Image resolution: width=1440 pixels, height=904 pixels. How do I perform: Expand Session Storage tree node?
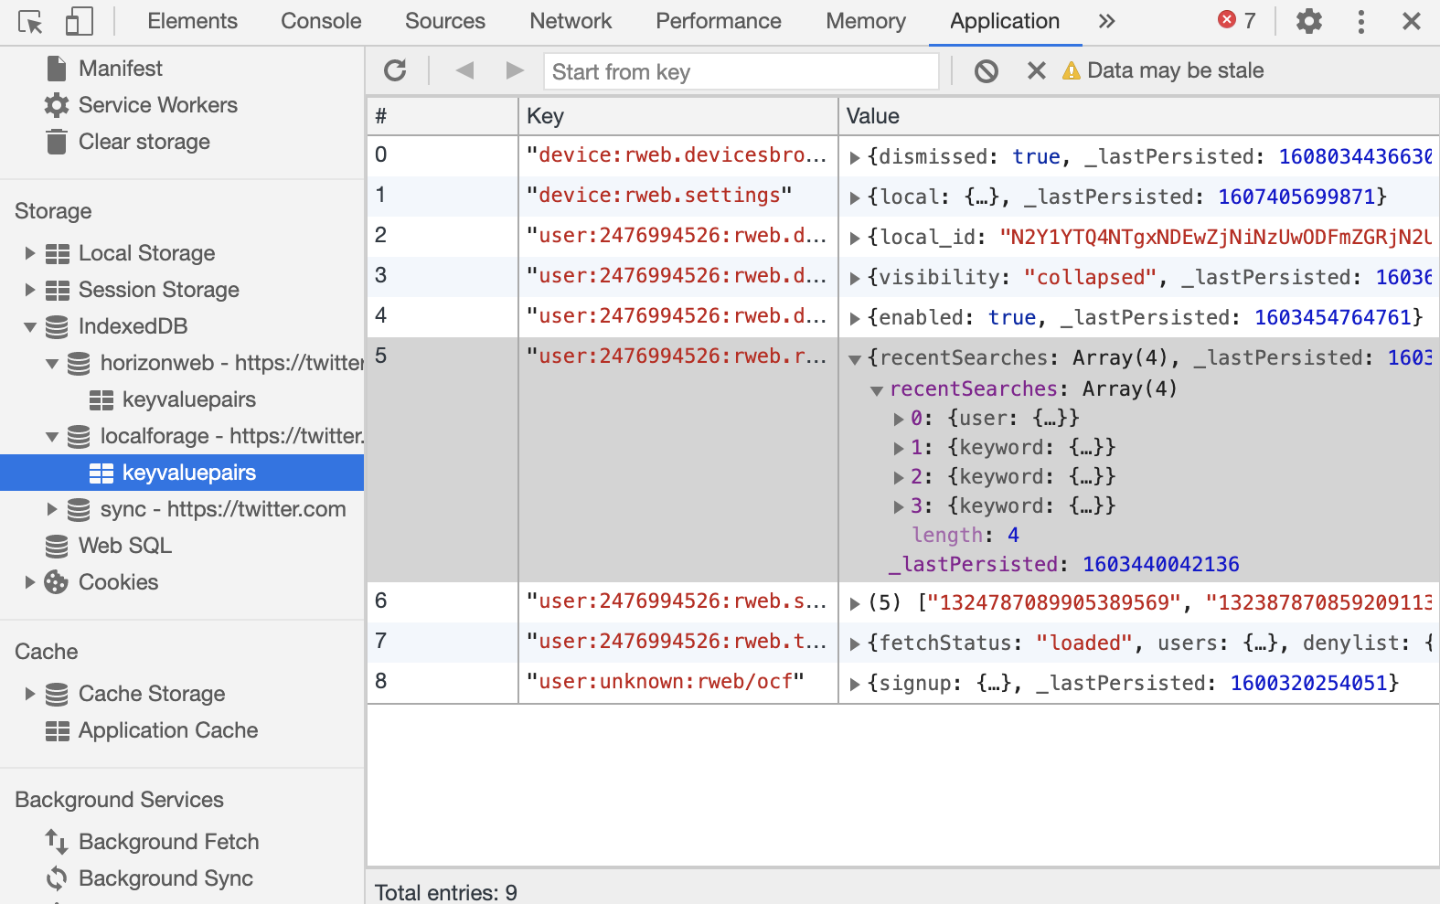pyautogui.click(x=29, y=290)
